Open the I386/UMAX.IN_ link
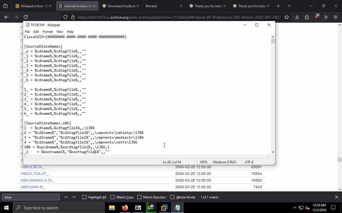This screenshot has height=213, width=342. click(x=33, y=187)
